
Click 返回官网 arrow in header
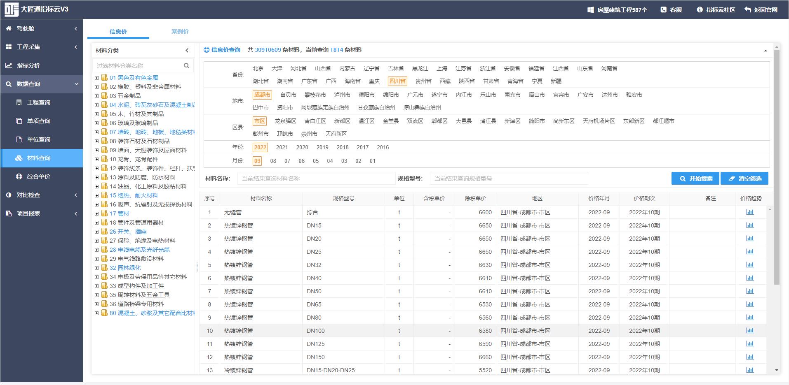[x=748, y=9]
